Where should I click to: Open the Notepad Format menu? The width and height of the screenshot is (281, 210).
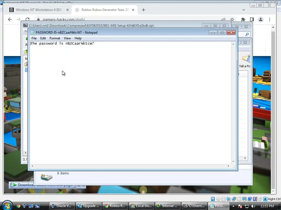(x=55, y=38)
